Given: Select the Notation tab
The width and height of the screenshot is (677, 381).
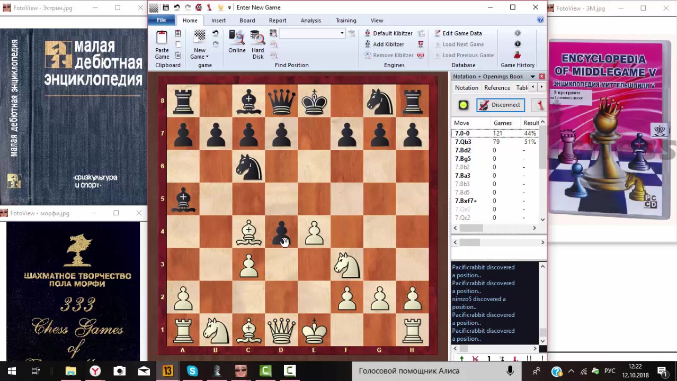Looking at the screenshot, I should [467, 88].
